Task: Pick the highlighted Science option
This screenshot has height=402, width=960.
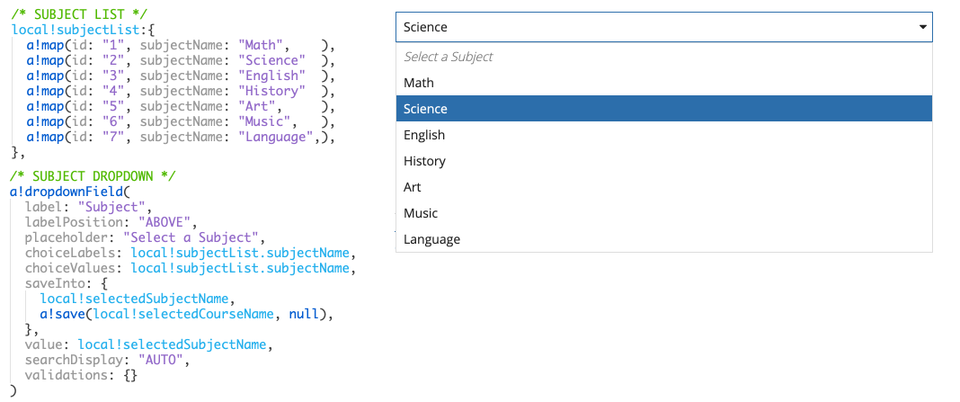Action: [426, 109]
